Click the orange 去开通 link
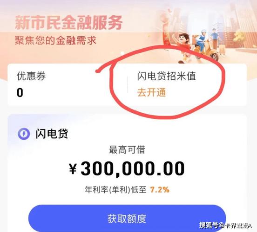257x232 pixels. point(151,92)
